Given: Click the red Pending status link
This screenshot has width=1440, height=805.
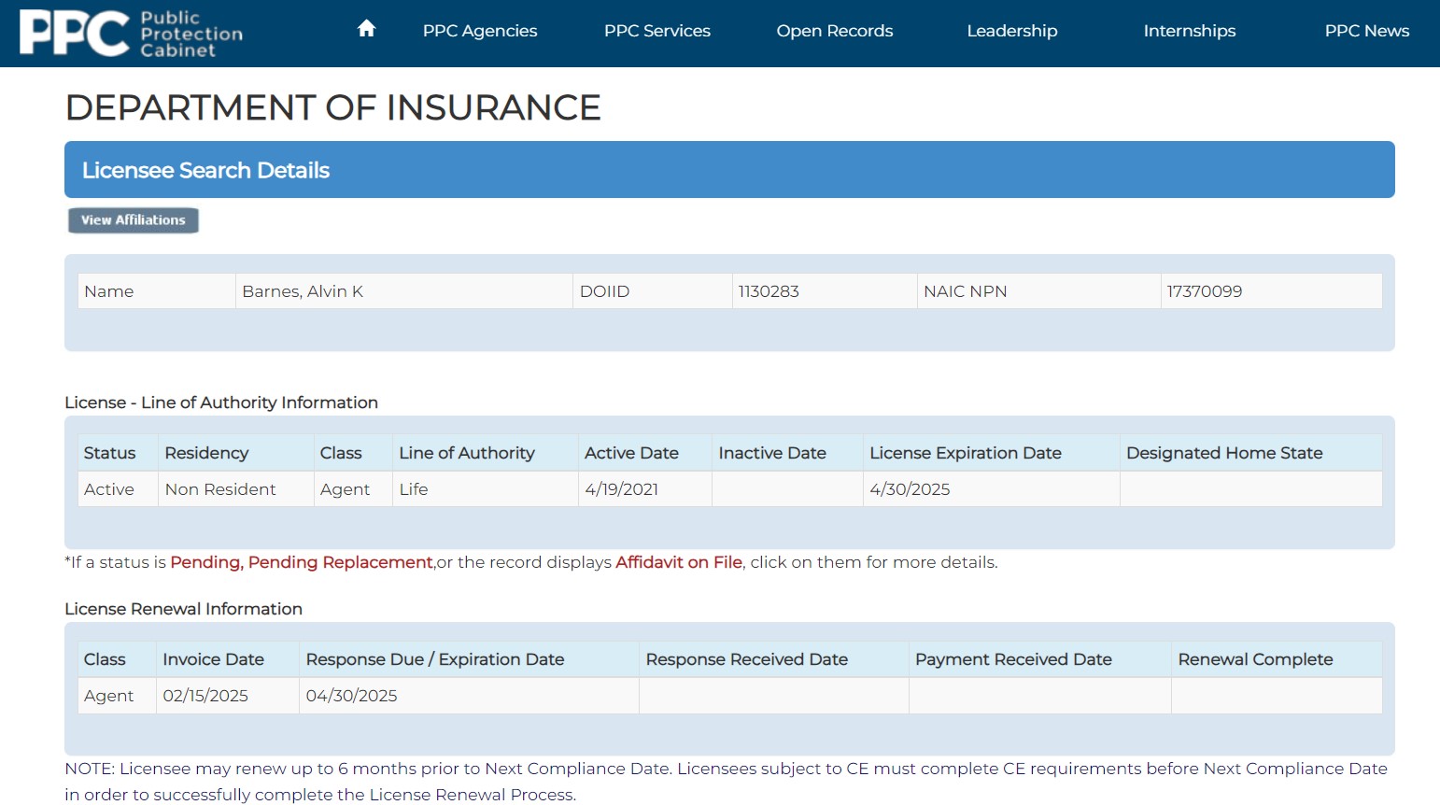Looking at the screenshot, I should coord(205,562).
